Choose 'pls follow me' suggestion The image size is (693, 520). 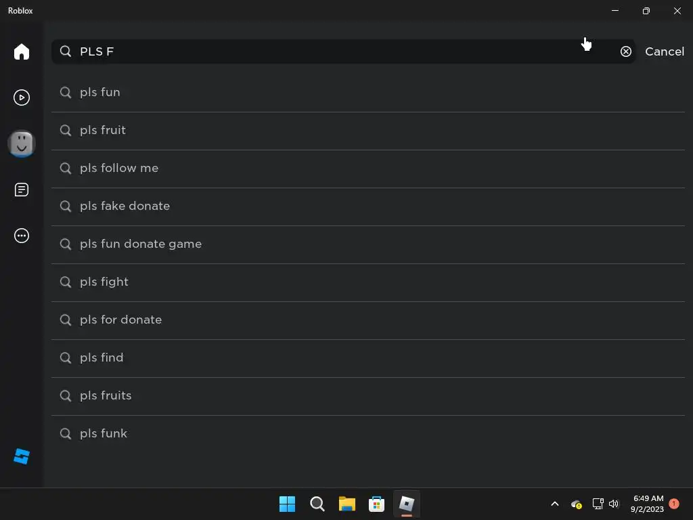[368, 169]
